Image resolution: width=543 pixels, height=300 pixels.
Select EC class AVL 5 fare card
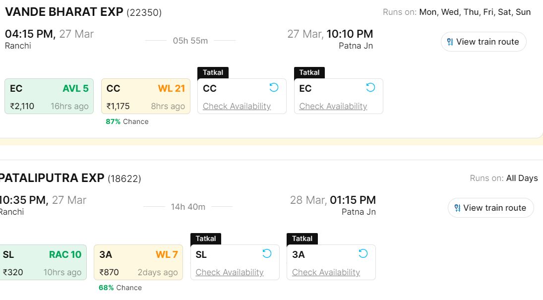[x=49, y=96]
